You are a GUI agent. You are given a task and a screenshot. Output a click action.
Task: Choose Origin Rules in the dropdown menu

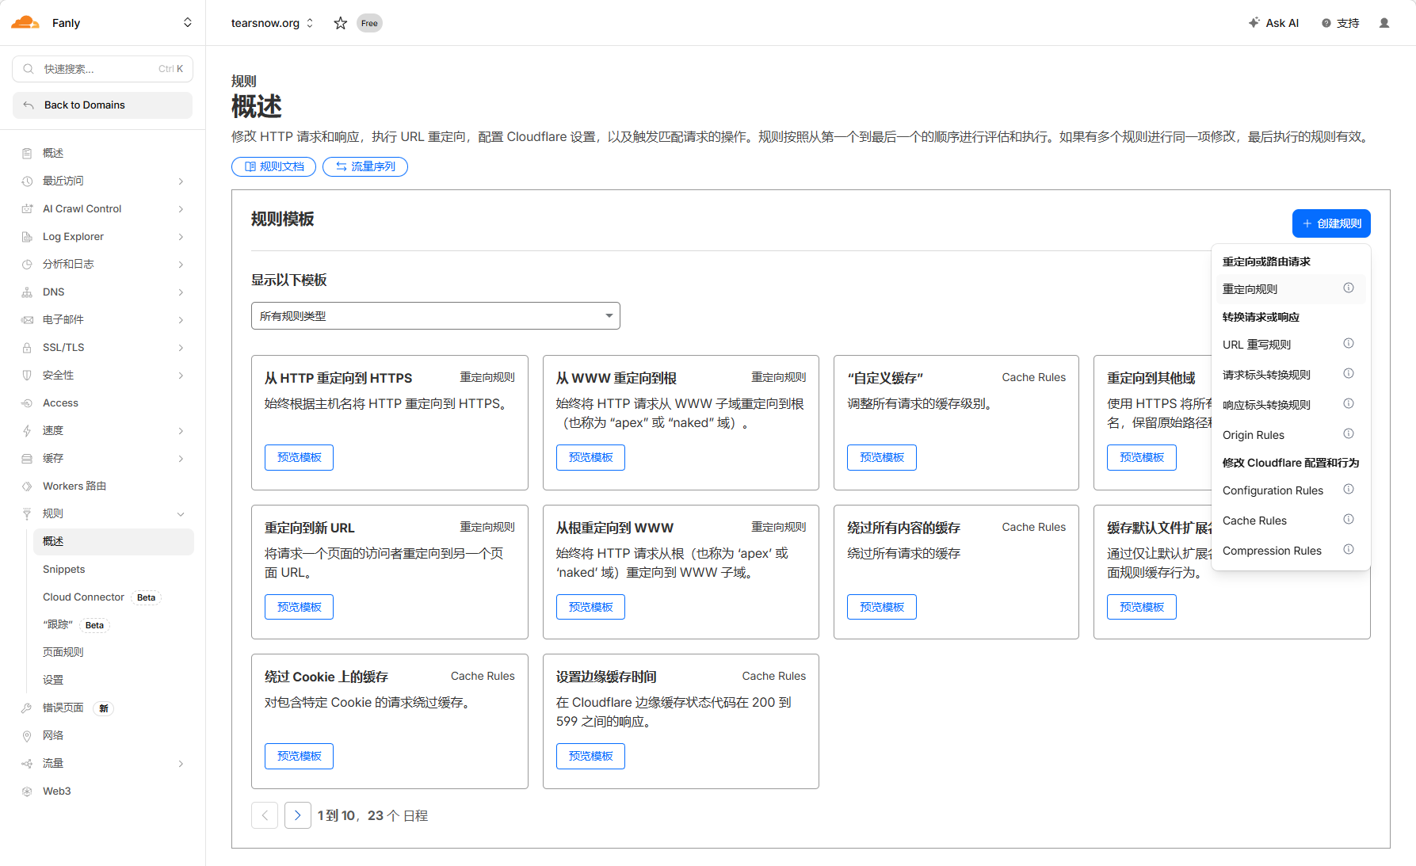(1290, 435)
